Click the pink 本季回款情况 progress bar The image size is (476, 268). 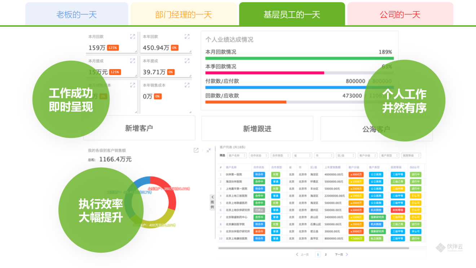[265, 73]
